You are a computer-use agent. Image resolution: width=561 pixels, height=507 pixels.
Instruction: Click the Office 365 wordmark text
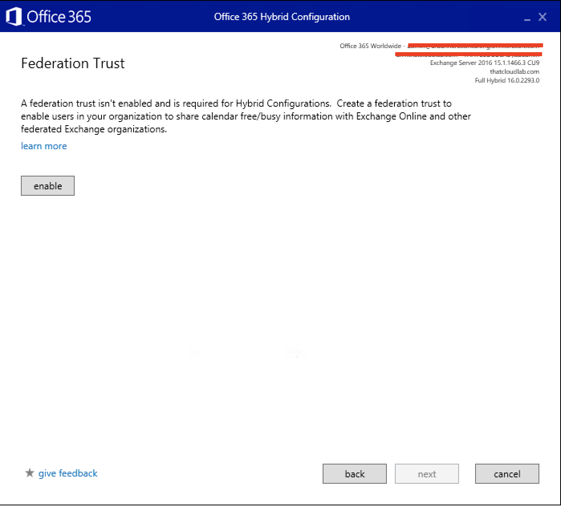59,17
